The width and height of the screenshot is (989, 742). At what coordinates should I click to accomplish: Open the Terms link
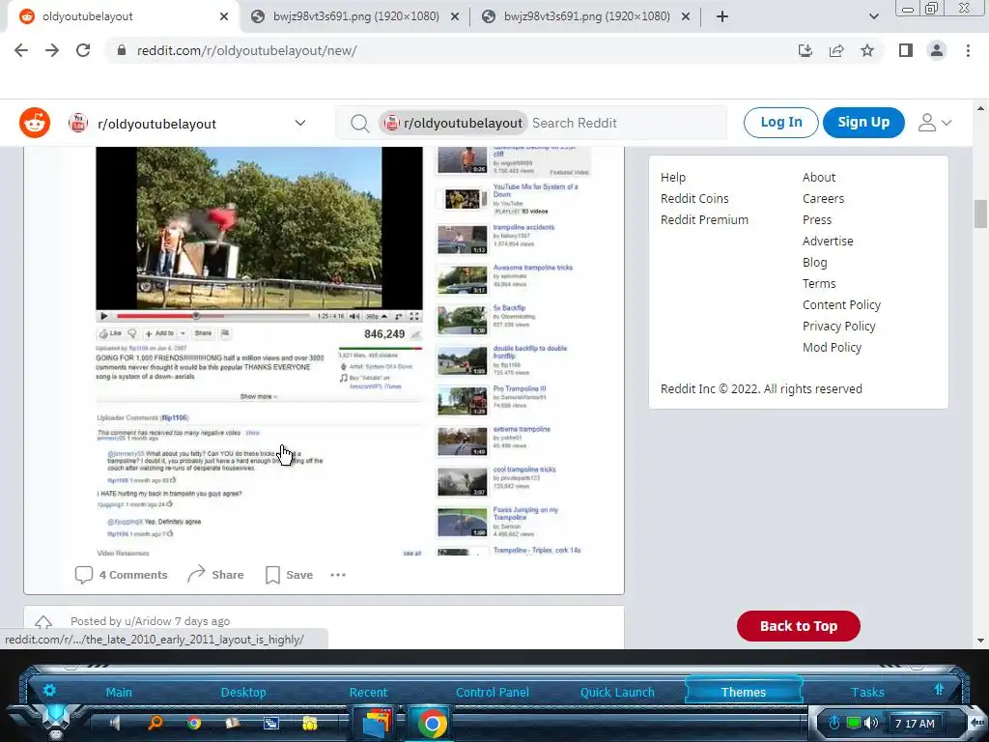pyautogui.click(x=819, y=284)
